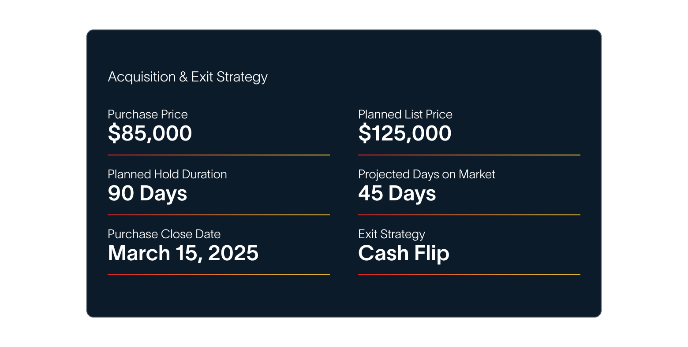This screenshot has height=347, width=688.
Task: Click the gradient divider under Cash Flip
Action: 469,275
